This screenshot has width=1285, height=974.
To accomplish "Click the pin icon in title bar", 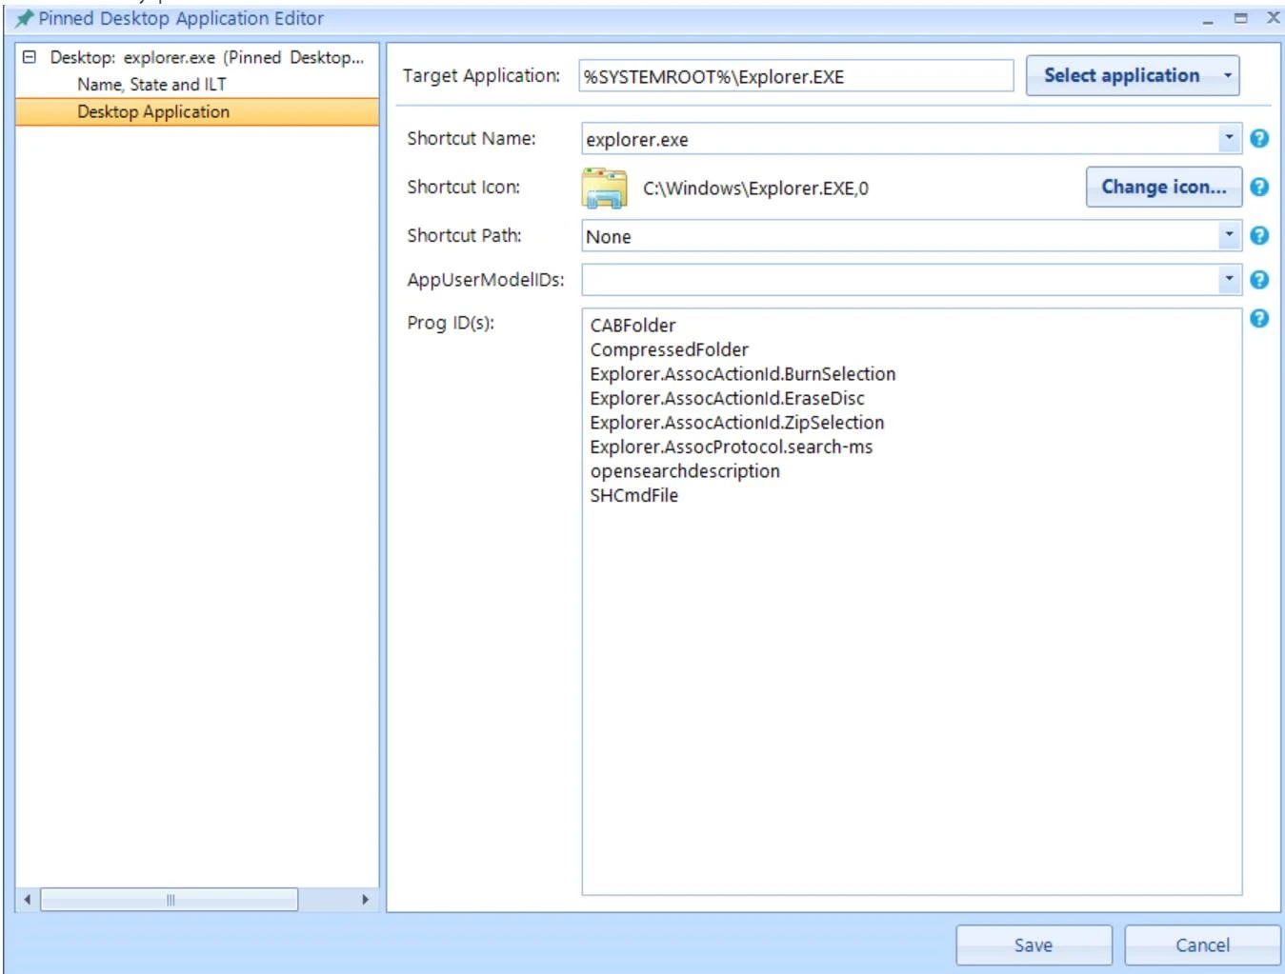I will tap(24, 18).
